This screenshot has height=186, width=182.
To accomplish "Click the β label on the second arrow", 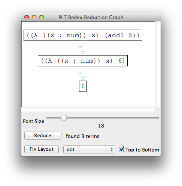I will click(x=80, y=72).
